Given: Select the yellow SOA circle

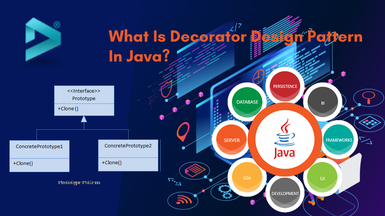Looking at the screenshot, I should pyautogui.click(x=247, y=177).
